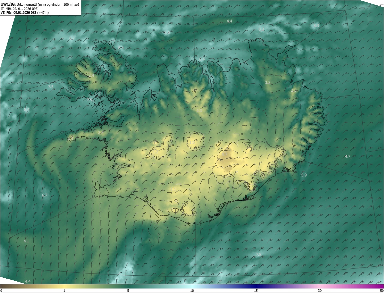Image resolution: width=384 pixels, height=293 pixels.
Task: Click the colorbar tick label "10"
Action: point(192,291)
